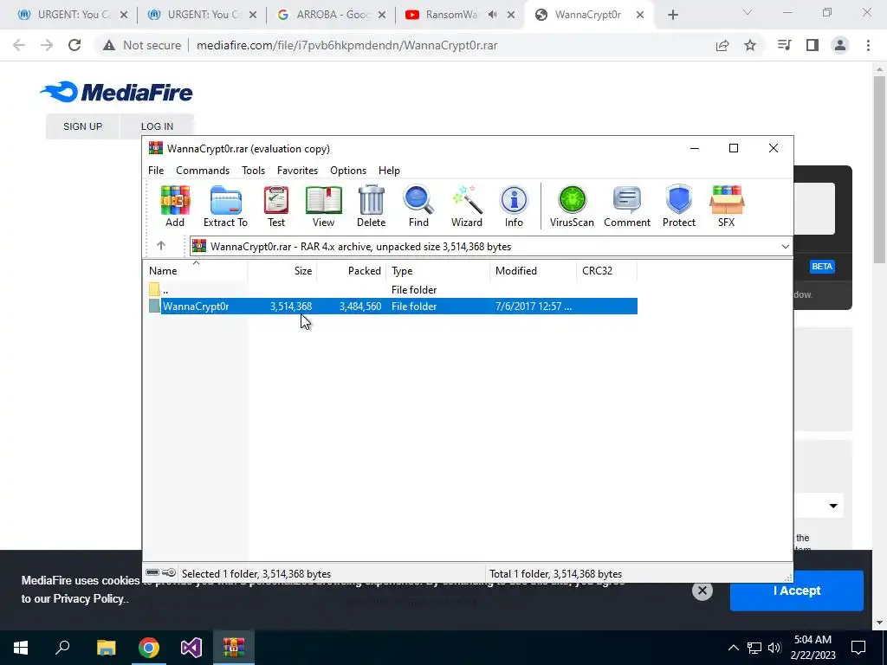The image size is (887, 665).
Task: Close the WannaCrypt0r browser tab
Action: [640, 15]
